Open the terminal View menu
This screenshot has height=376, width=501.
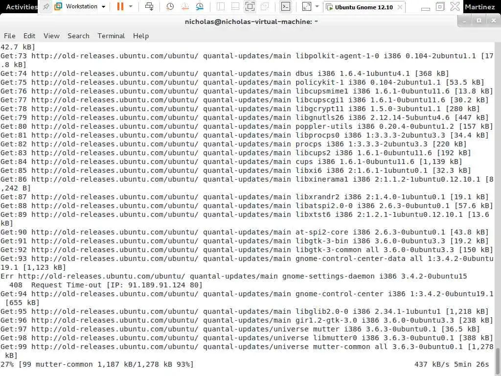point(51,36)
